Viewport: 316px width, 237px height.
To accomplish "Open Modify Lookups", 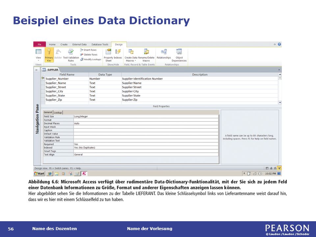I will [x=91, y=59].
